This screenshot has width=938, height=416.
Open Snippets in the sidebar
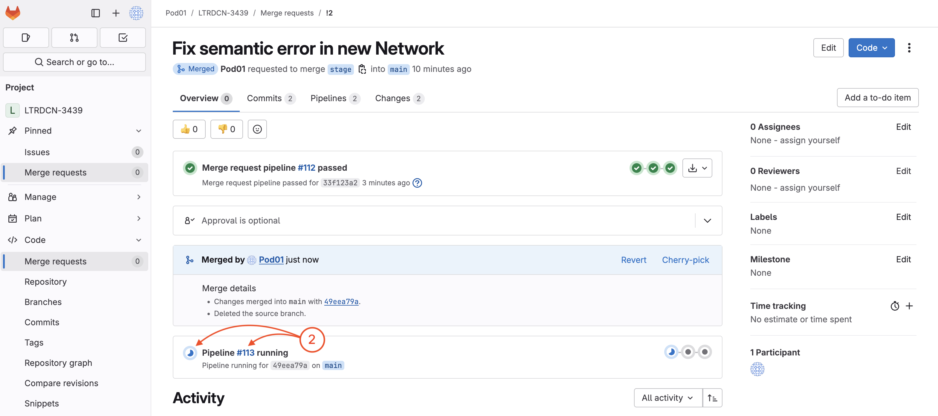point(75,404)
